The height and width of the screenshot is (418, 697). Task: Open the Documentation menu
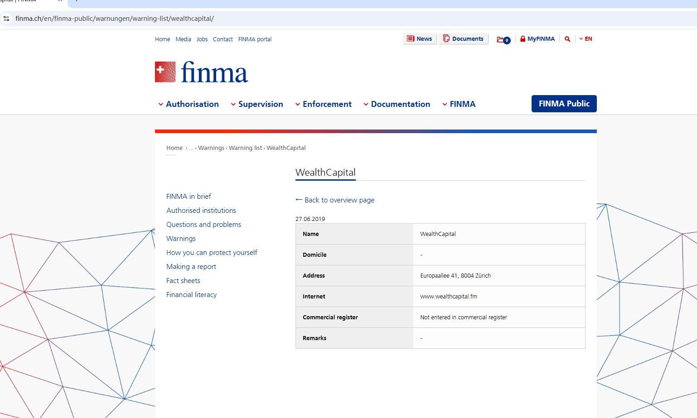397,104
